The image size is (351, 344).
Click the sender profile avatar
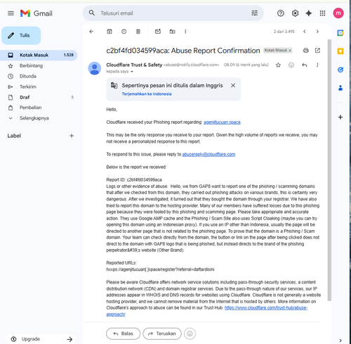[95, 68]
